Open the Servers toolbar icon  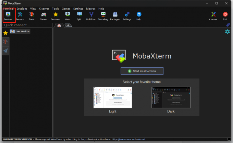tap(20, 16)
